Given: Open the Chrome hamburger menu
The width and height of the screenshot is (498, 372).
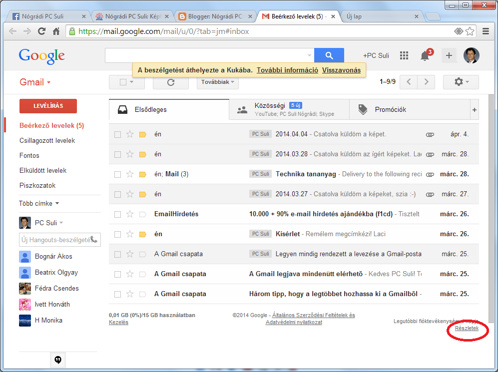Looking at the screenshot, I should tap(486, 31).
